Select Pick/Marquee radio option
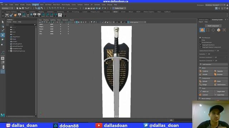 click(200, 38)
